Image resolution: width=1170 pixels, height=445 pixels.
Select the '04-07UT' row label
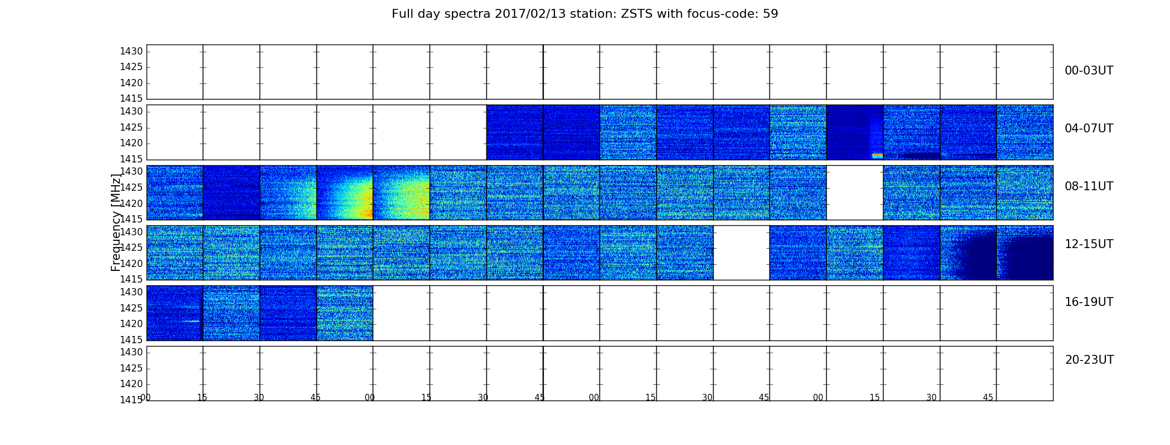(1089, 128)
